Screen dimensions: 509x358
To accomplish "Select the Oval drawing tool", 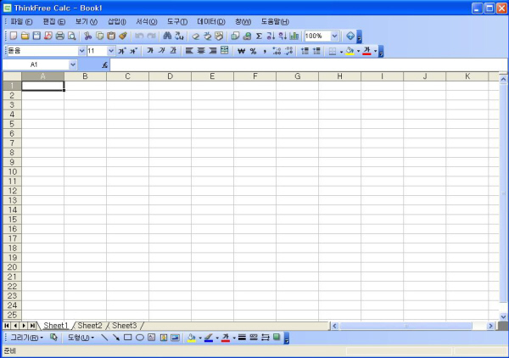I will tap(140, 338).
